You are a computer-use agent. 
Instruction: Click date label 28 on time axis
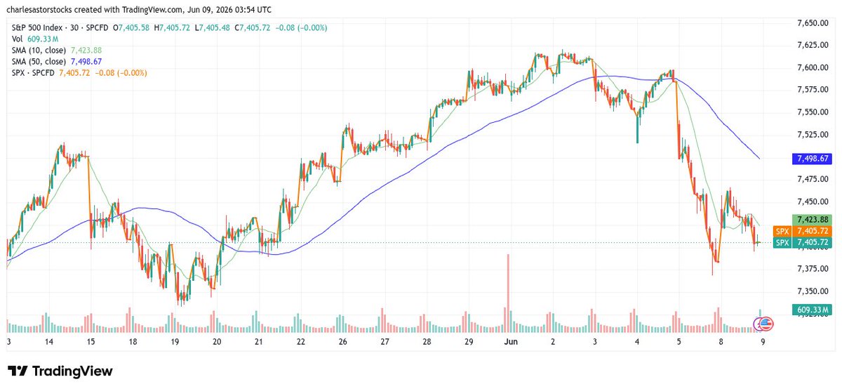pyautogui.click(x=427, y=341)
